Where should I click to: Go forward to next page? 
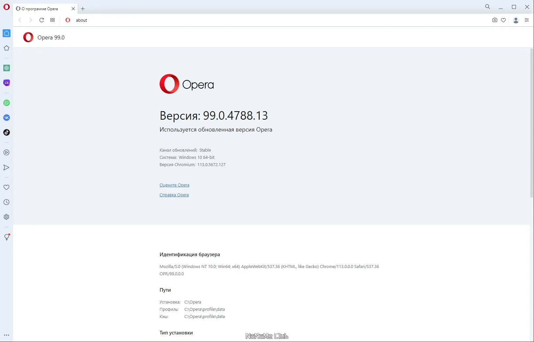[x=31, y=20]
